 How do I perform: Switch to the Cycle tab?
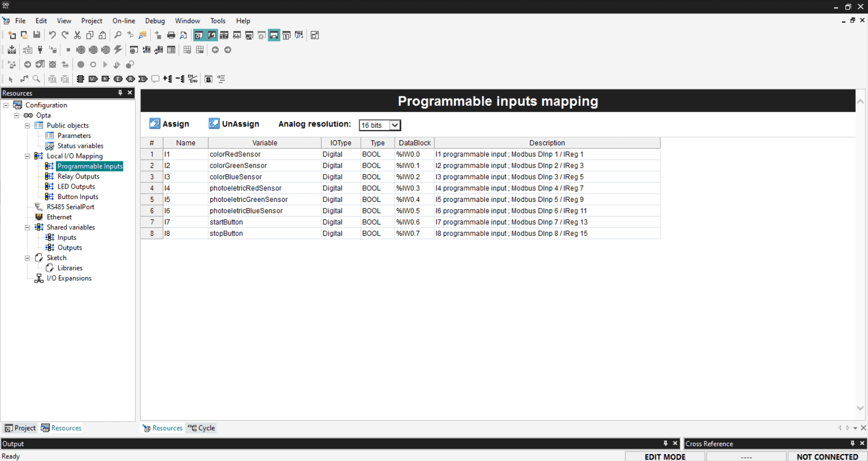pyautogui.click(x=202, y=428)
